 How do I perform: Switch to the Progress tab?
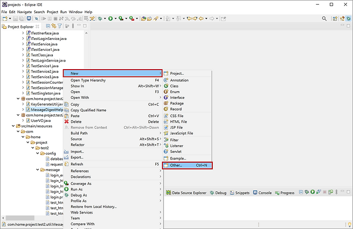[x=285, y=193]
